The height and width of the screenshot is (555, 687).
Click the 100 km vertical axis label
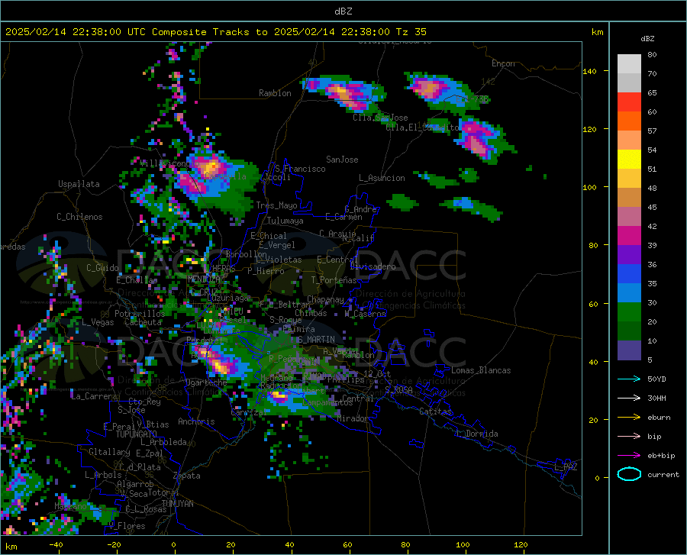589,187
